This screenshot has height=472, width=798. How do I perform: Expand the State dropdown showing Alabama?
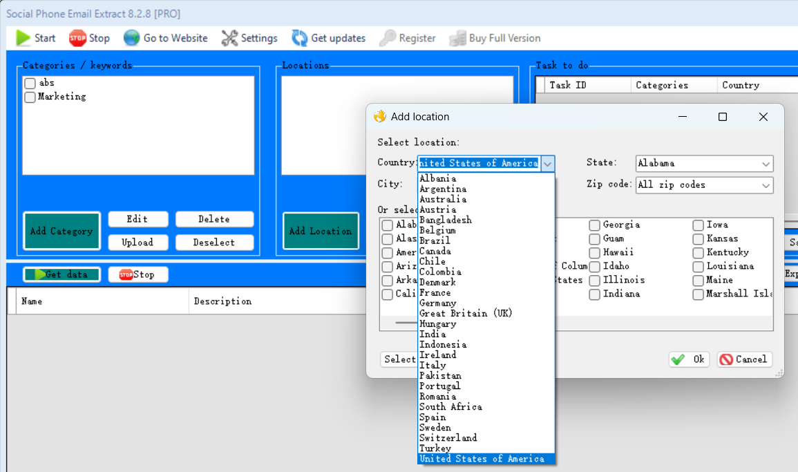tap(766, 164)
